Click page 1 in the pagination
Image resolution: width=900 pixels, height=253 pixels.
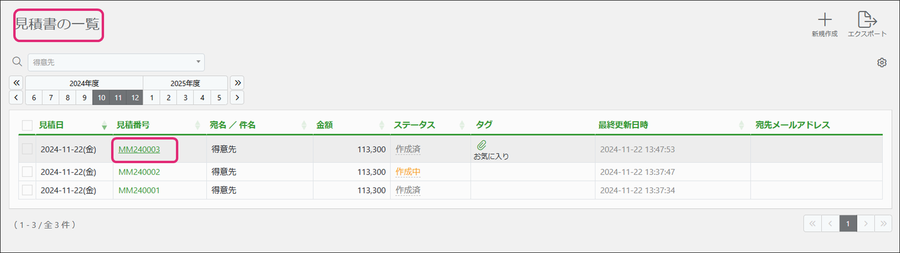(848, 224)
